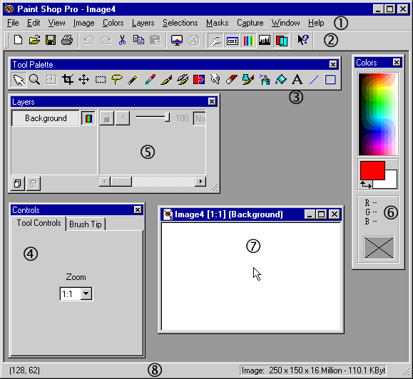Image resolution: width=413 pixels, height=379 pixels.
Task: Toggle the Color Palette rainbow button
Action: click(248, 40)
